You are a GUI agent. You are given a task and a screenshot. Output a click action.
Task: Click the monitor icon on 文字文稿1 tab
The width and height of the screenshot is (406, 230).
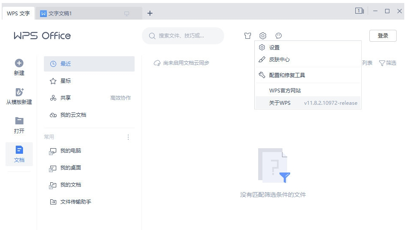(127, 14)
